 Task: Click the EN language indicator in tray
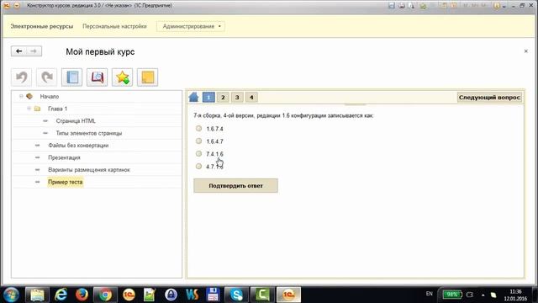pyautogui.click(x=430, y=294)
